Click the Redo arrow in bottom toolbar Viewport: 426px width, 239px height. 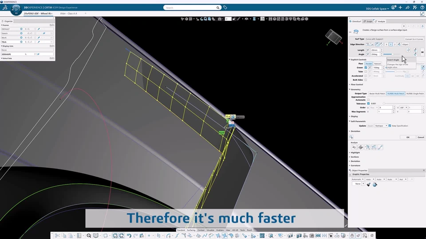coord(135,235)
